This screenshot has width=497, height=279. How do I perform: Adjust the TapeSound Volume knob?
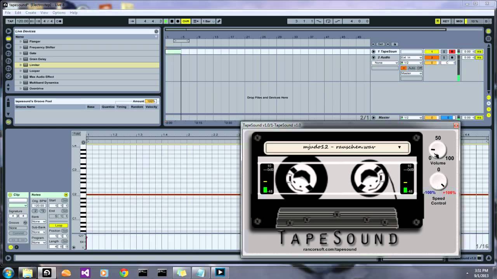[438, 150]
